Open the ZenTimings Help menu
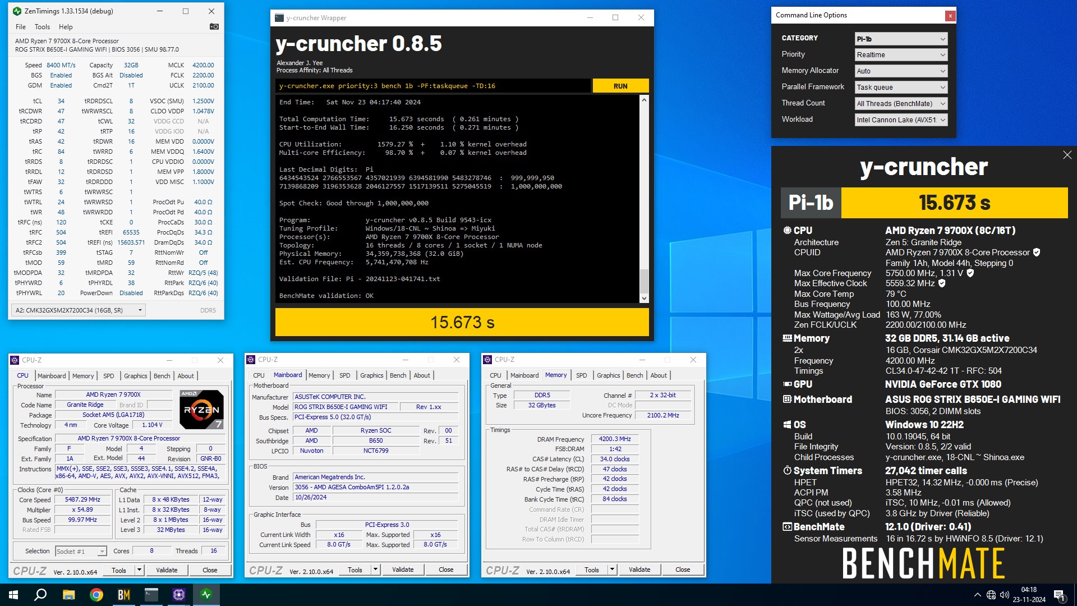The height and width of the screenshot is (606, 1077). point(66,27)
